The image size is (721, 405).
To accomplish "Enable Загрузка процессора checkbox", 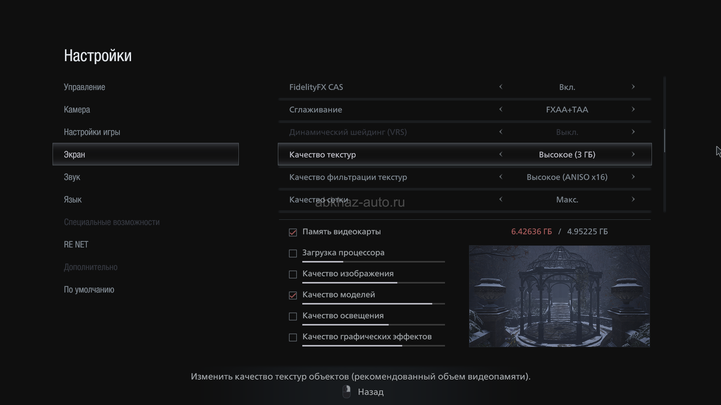I will tap(293, 253).
